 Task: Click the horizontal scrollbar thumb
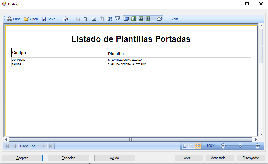point(130,139)
